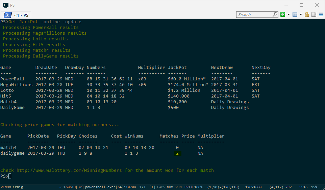
Task: Click the NextDraw column header
Action: (222, 68)
